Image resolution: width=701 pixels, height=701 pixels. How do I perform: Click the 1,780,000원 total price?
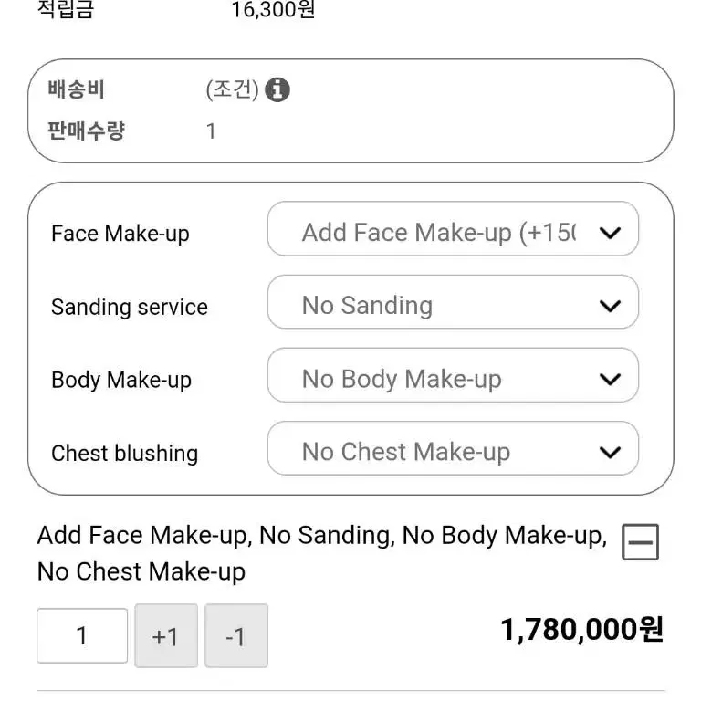[582, 630]
